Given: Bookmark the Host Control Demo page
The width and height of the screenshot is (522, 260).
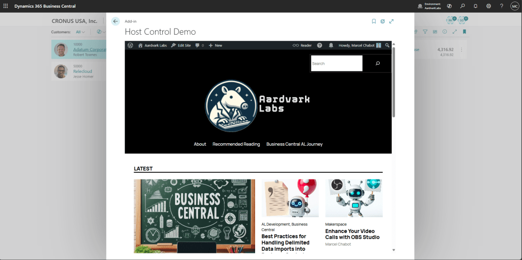Looking at the screenshot, I should [374, 21].
